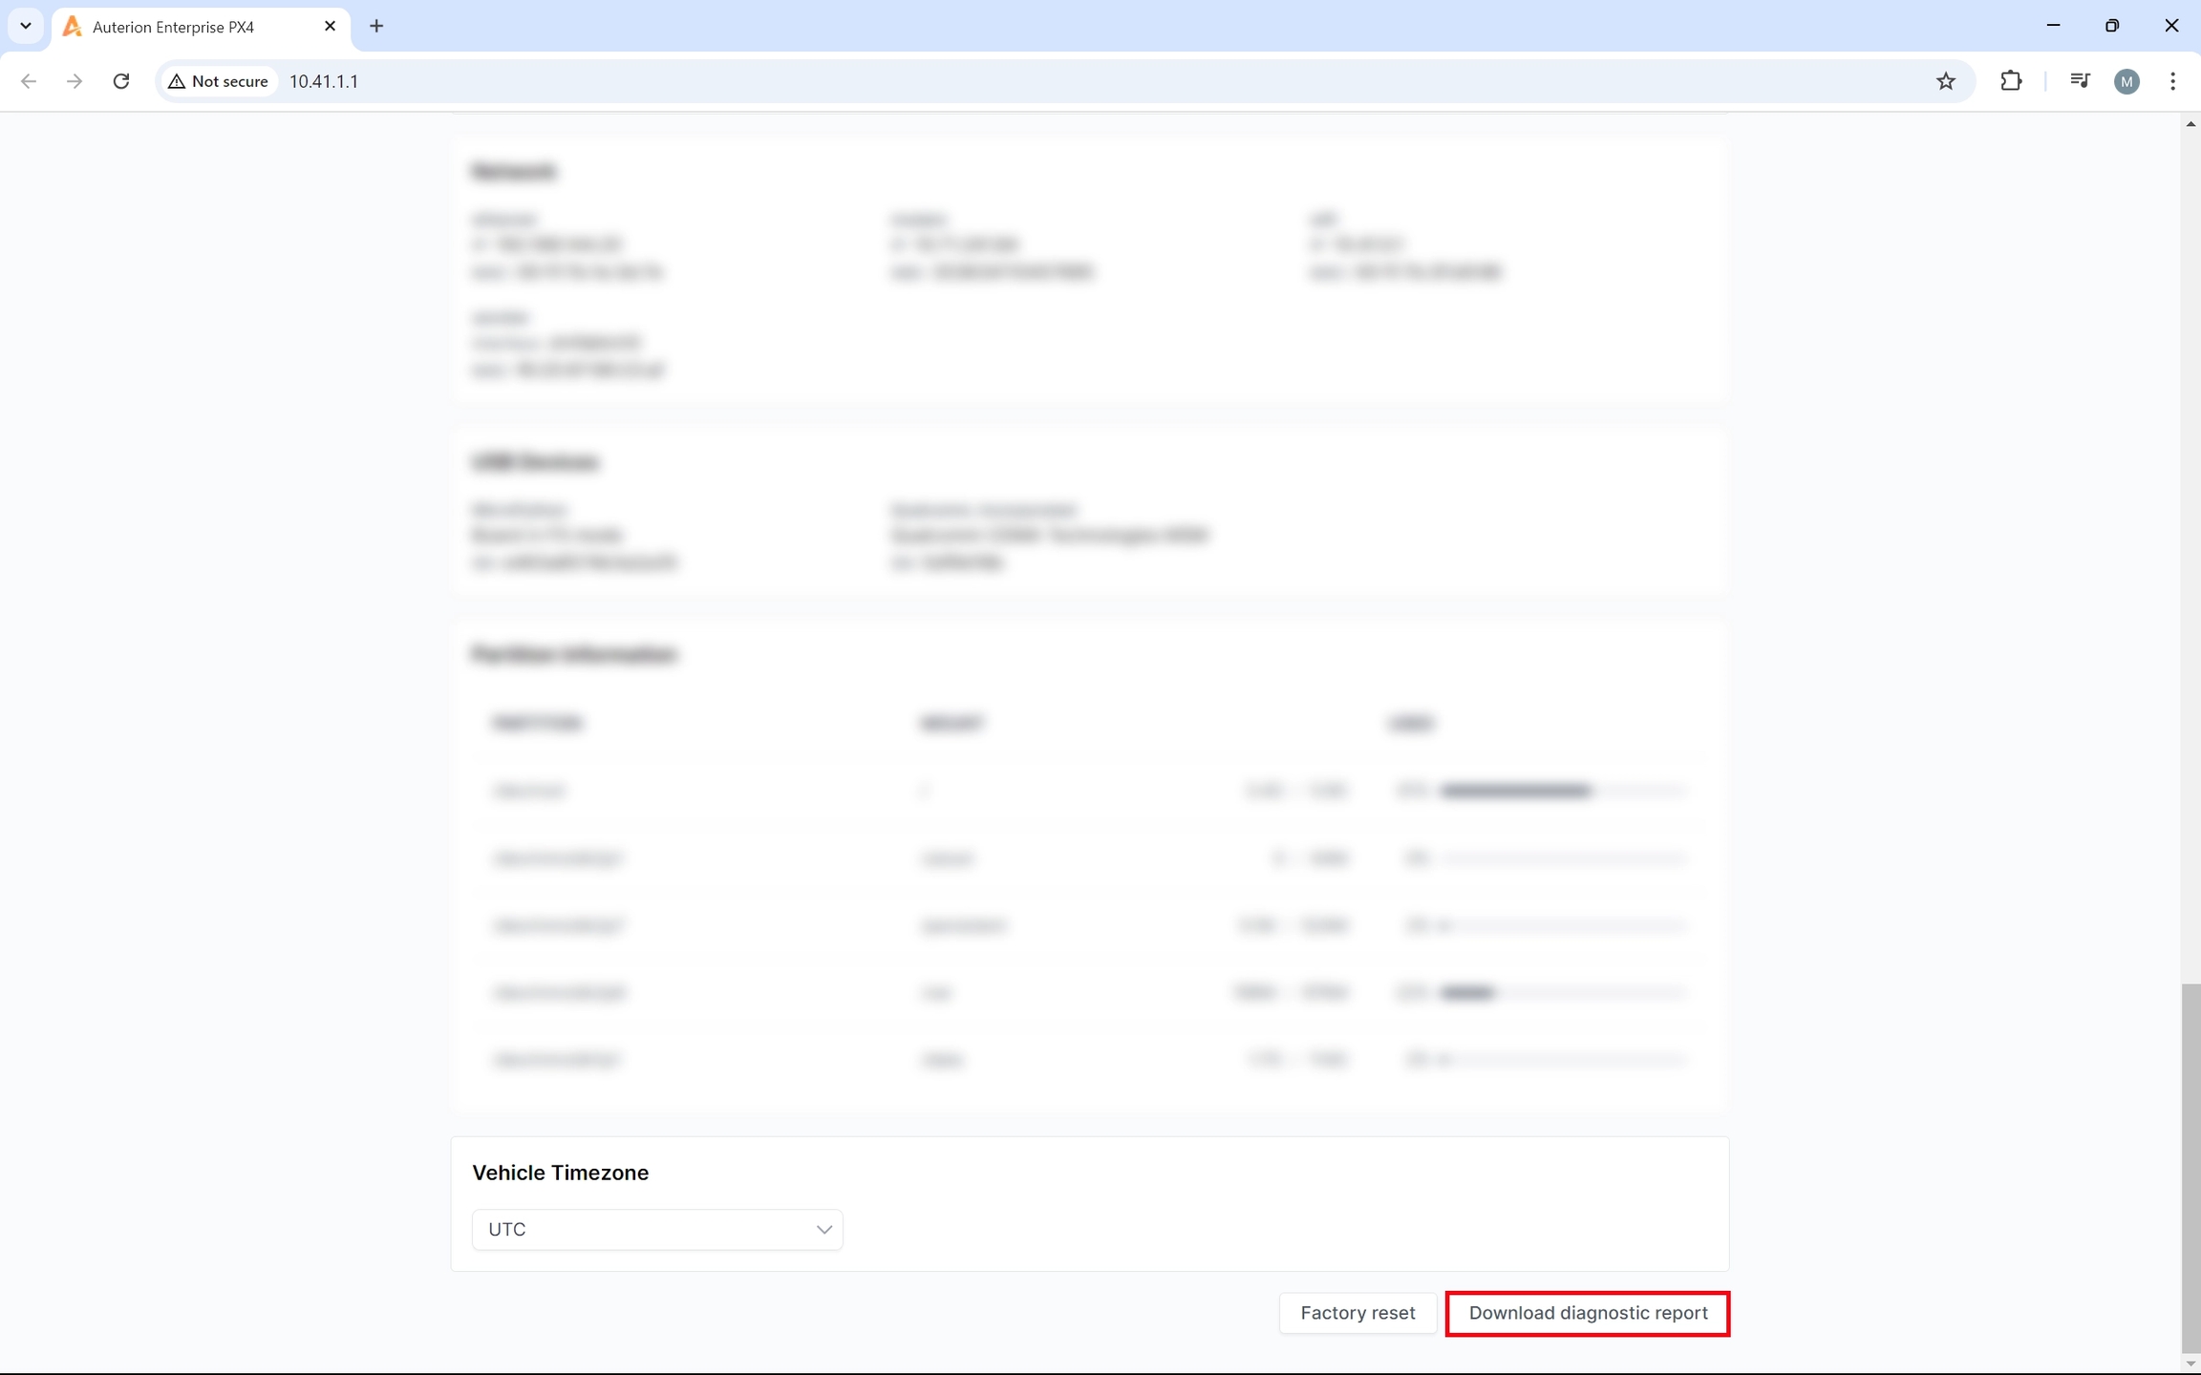Close the Auterion Enterprise PX4 tab
This screenshot has height=1375, width=2201.
click(x=330, y=27)
